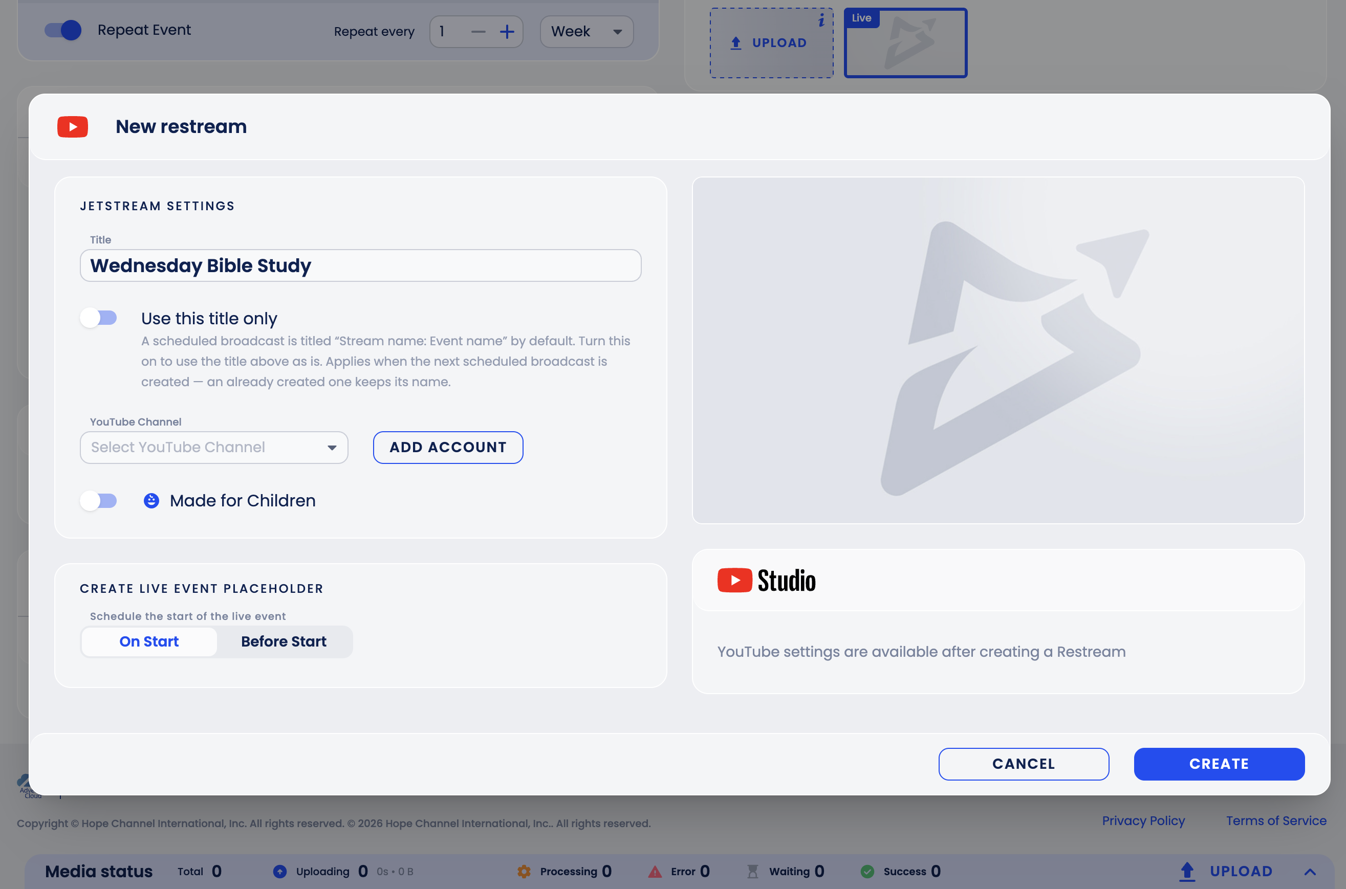Screen dimensions: 1346x889
Task: Click the YouTube logo beside New restream
Action: [x=73, y=127]
